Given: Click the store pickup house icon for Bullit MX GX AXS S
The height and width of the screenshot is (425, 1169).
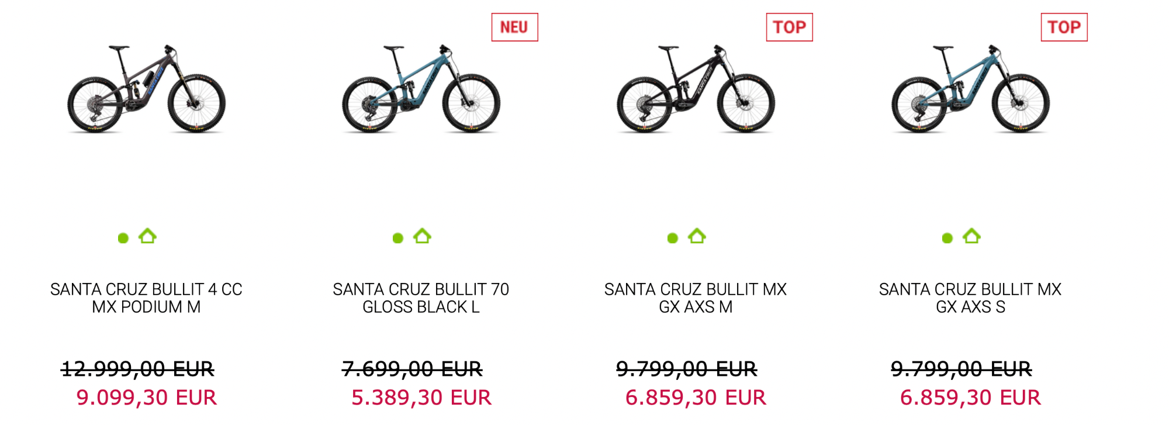Looking at the screenshot, I should (x=971, y=236).
